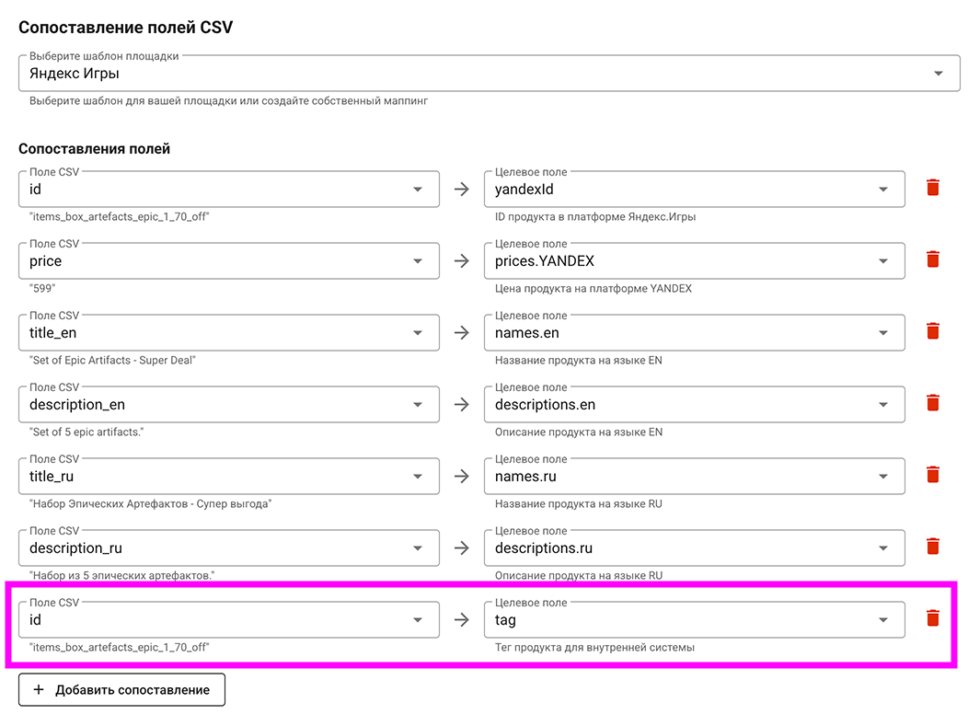The width and height of the screenshot is (968, 726).
Task: Open the title_en CSV field selector
Action: [x=228, y=333]
